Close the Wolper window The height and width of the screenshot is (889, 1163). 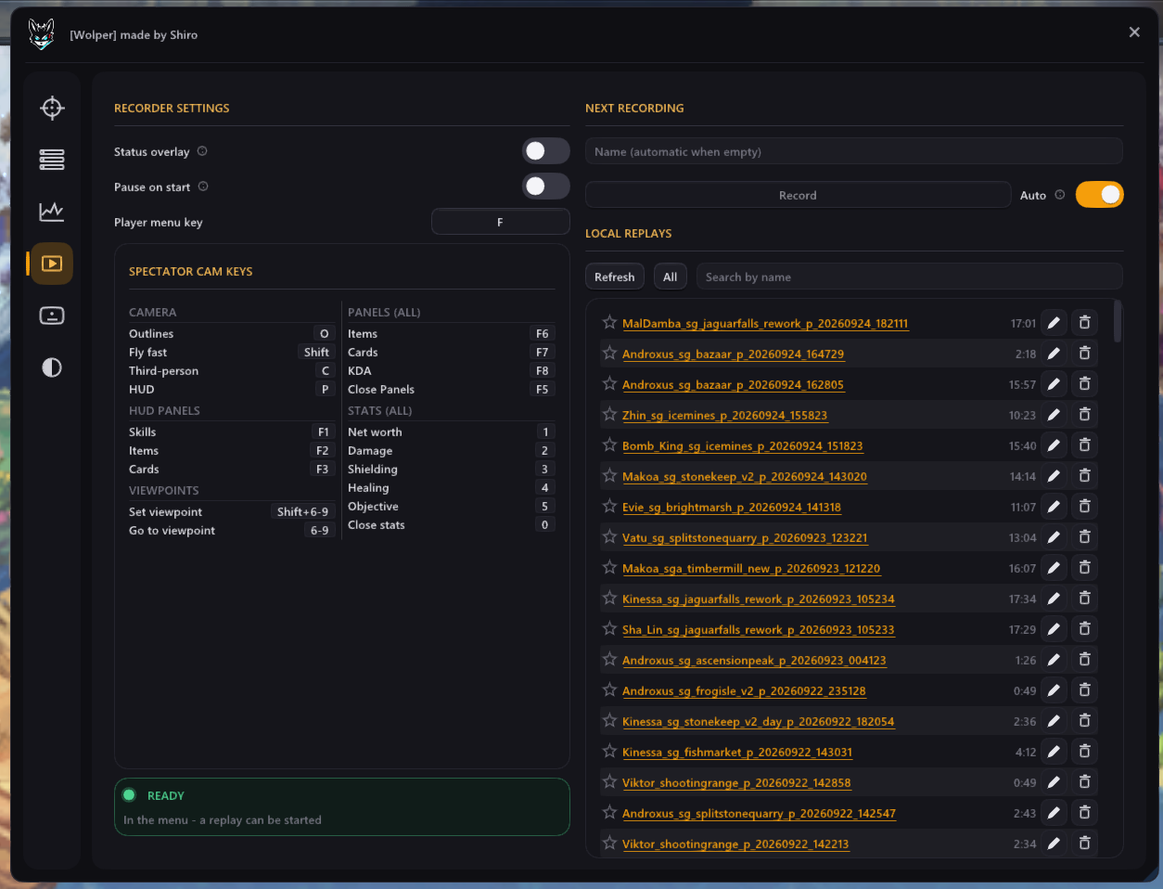click(1134, 32)
